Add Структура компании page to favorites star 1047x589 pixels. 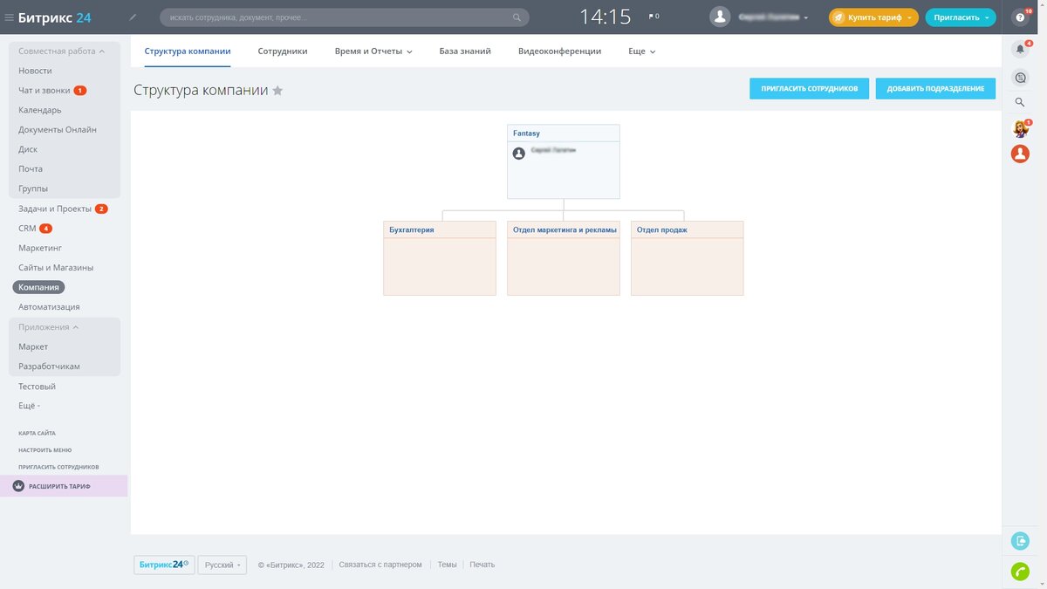[277, 90]
